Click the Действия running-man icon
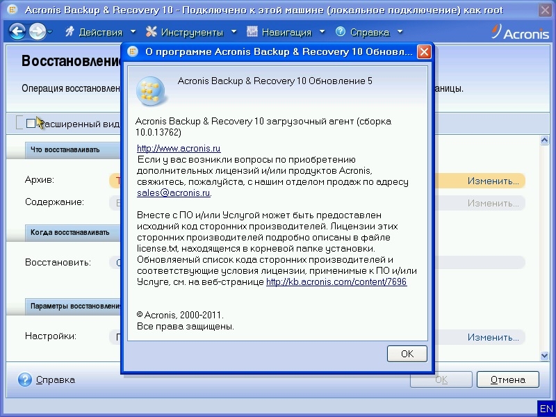 point(69,32)
